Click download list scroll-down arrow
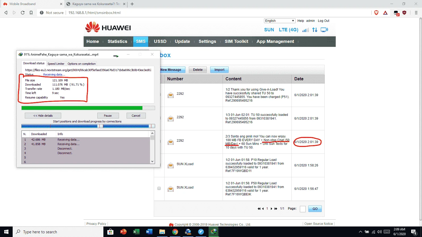This screenshot has height=237, width=422. coord(152,161)
